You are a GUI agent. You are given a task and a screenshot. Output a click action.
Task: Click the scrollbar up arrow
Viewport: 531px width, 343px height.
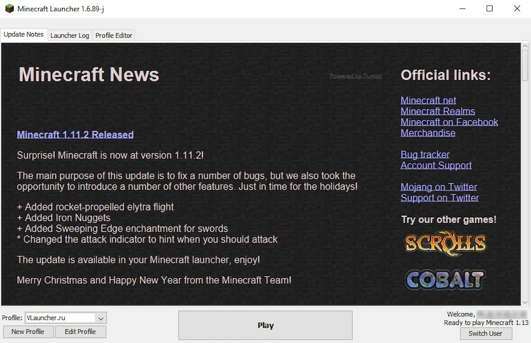(x=526, y=46)
